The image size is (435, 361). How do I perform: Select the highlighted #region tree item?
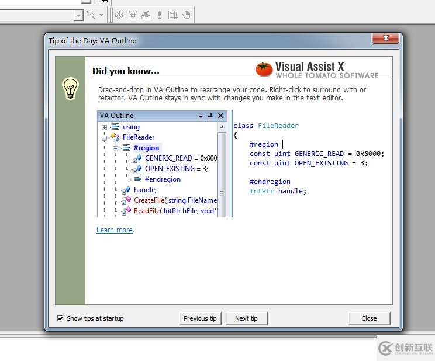tap(147, 148)
